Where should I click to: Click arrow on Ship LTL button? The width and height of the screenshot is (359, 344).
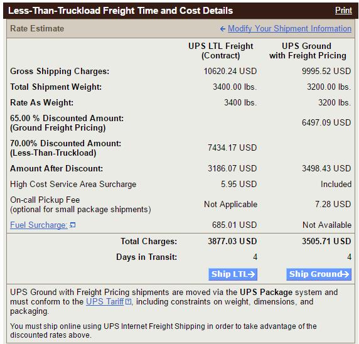251,274
